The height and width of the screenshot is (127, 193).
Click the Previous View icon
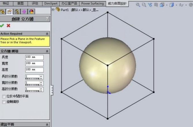click(x=150, y=5)
